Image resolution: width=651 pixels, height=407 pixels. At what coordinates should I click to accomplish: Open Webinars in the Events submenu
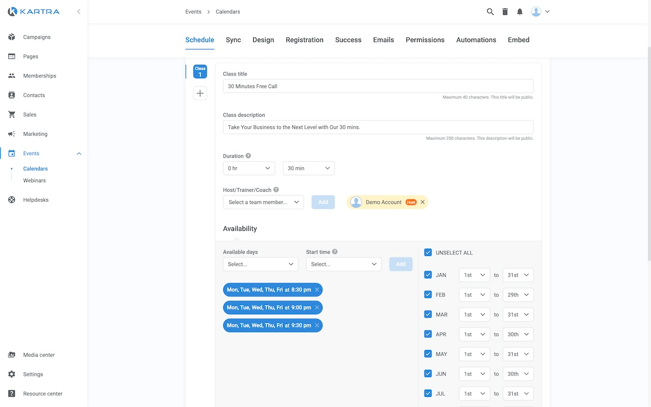pyautogui.click(x=34, y=181)
